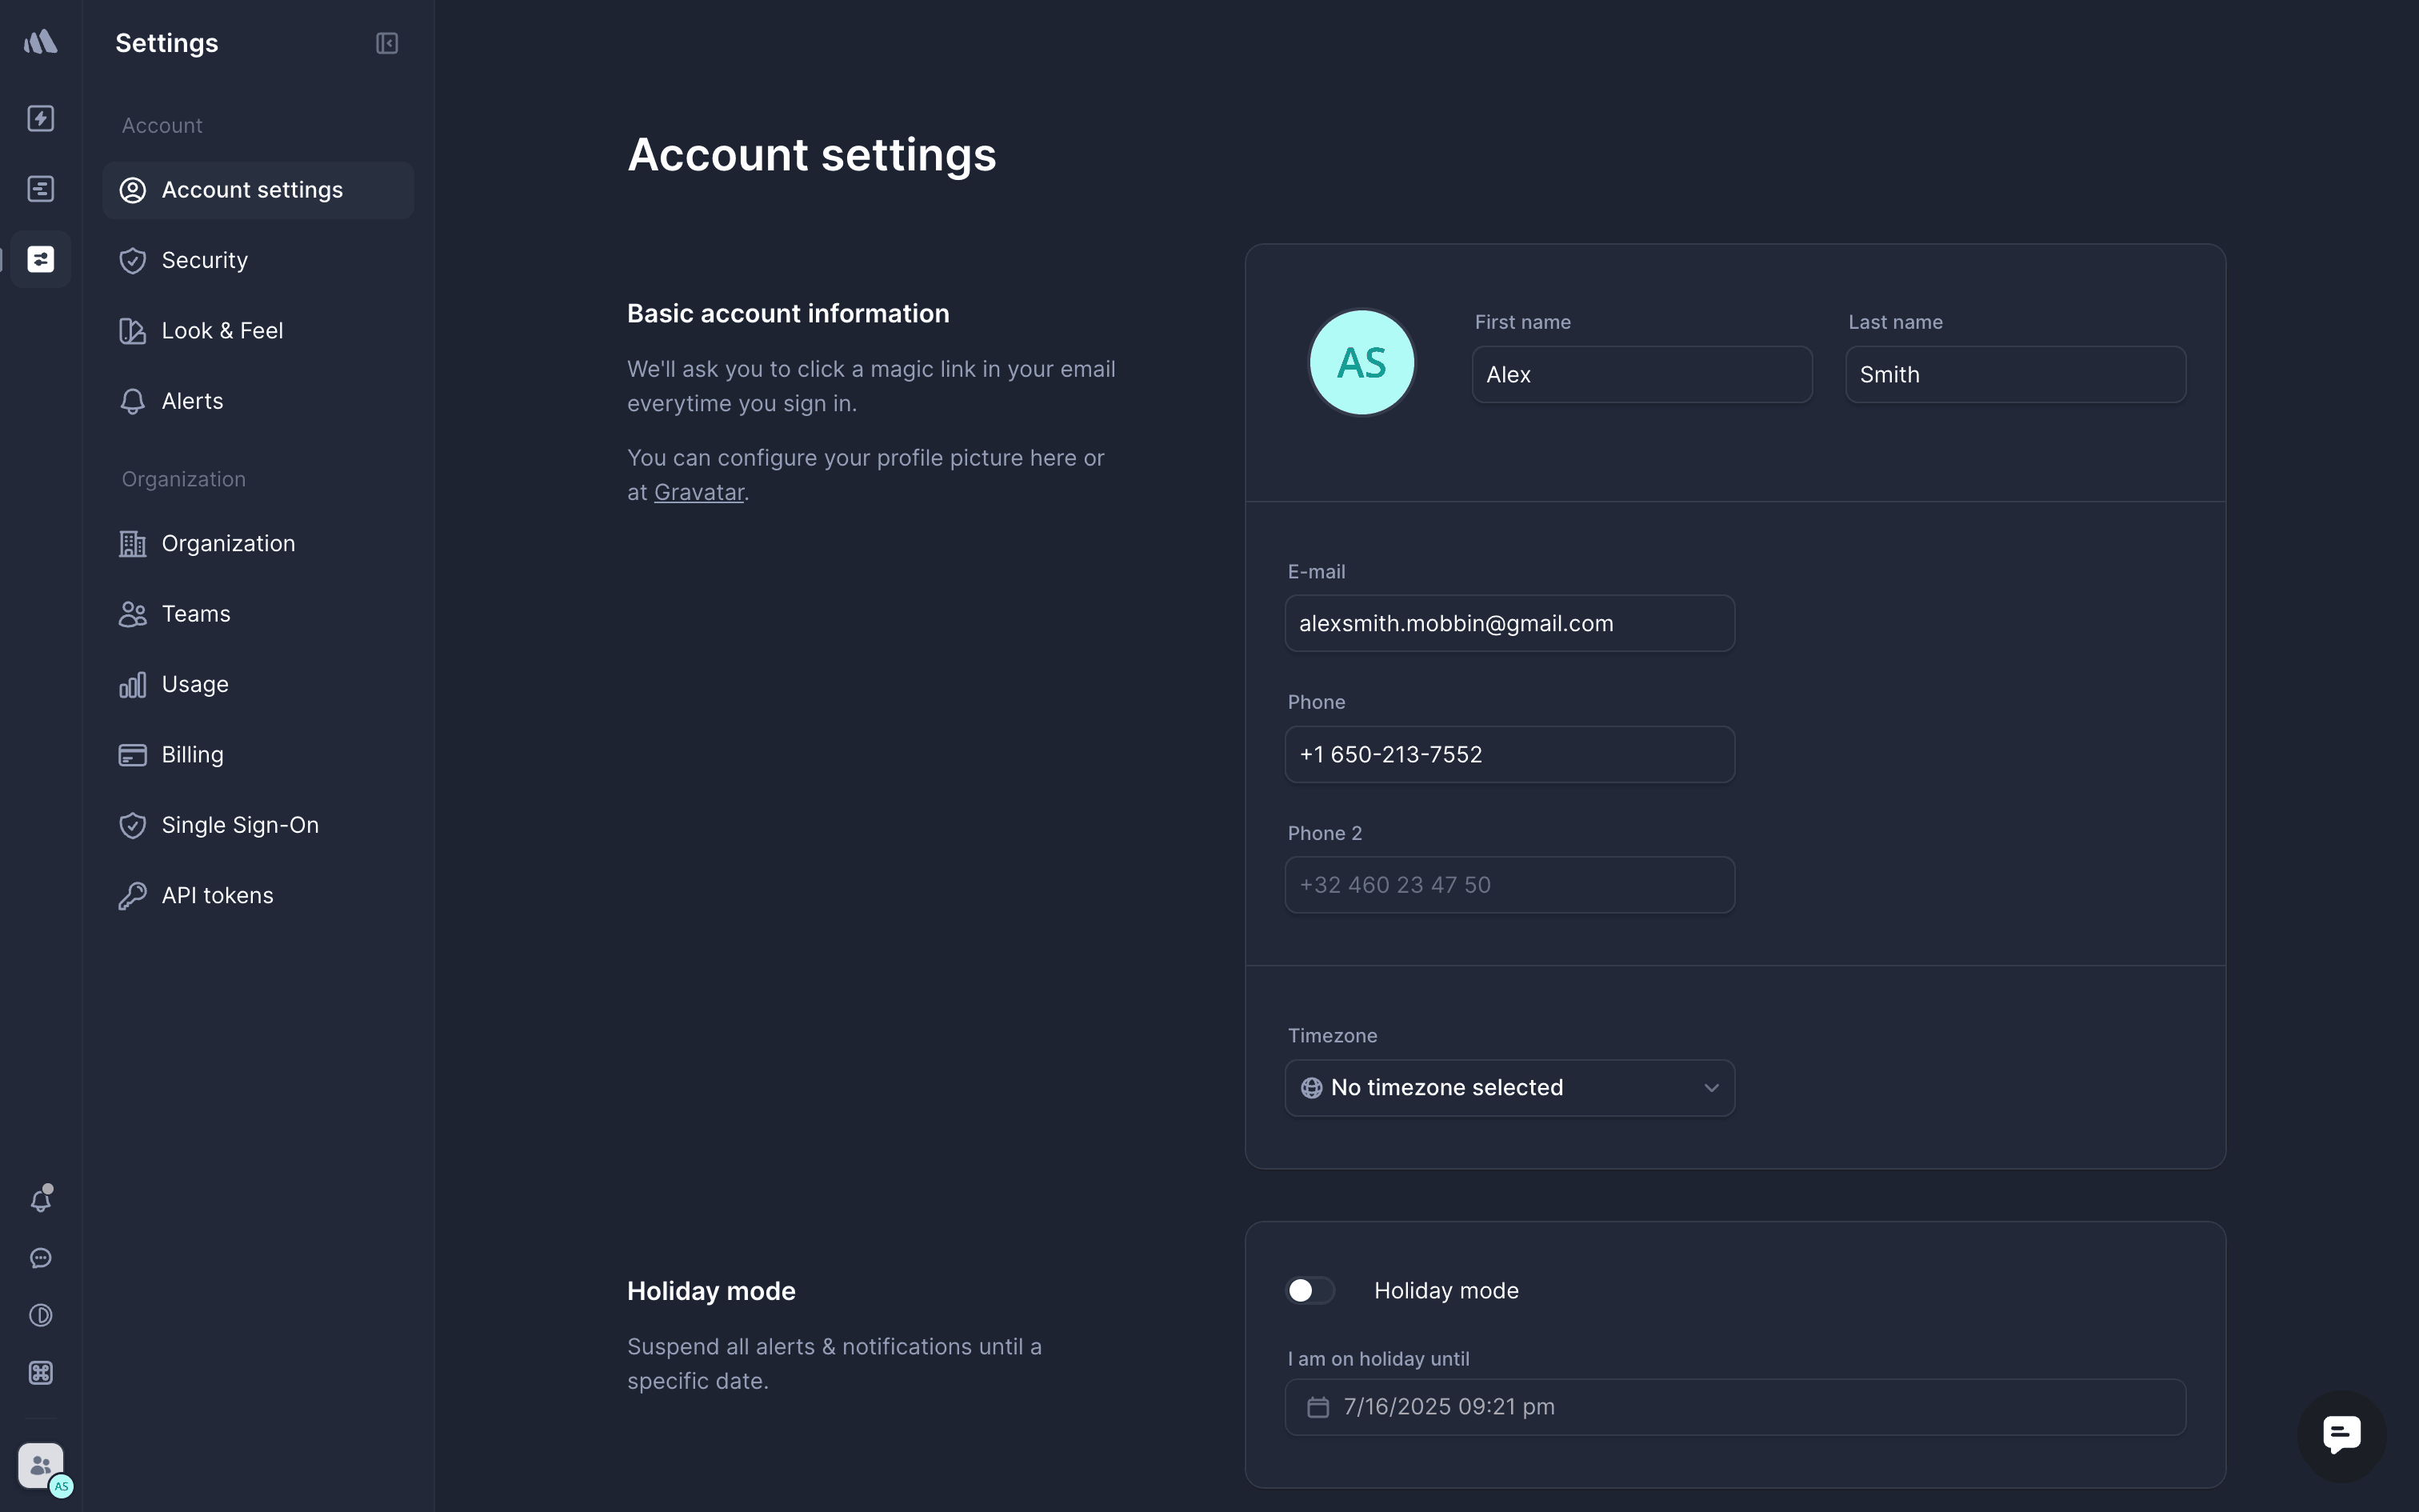Click the First name field
The image size is (2419, 1512).
click(x=1641, y=375)
